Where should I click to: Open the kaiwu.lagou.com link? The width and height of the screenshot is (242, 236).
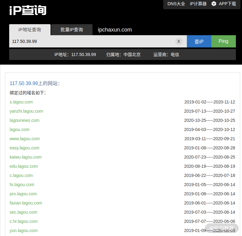tap(26, 157)
